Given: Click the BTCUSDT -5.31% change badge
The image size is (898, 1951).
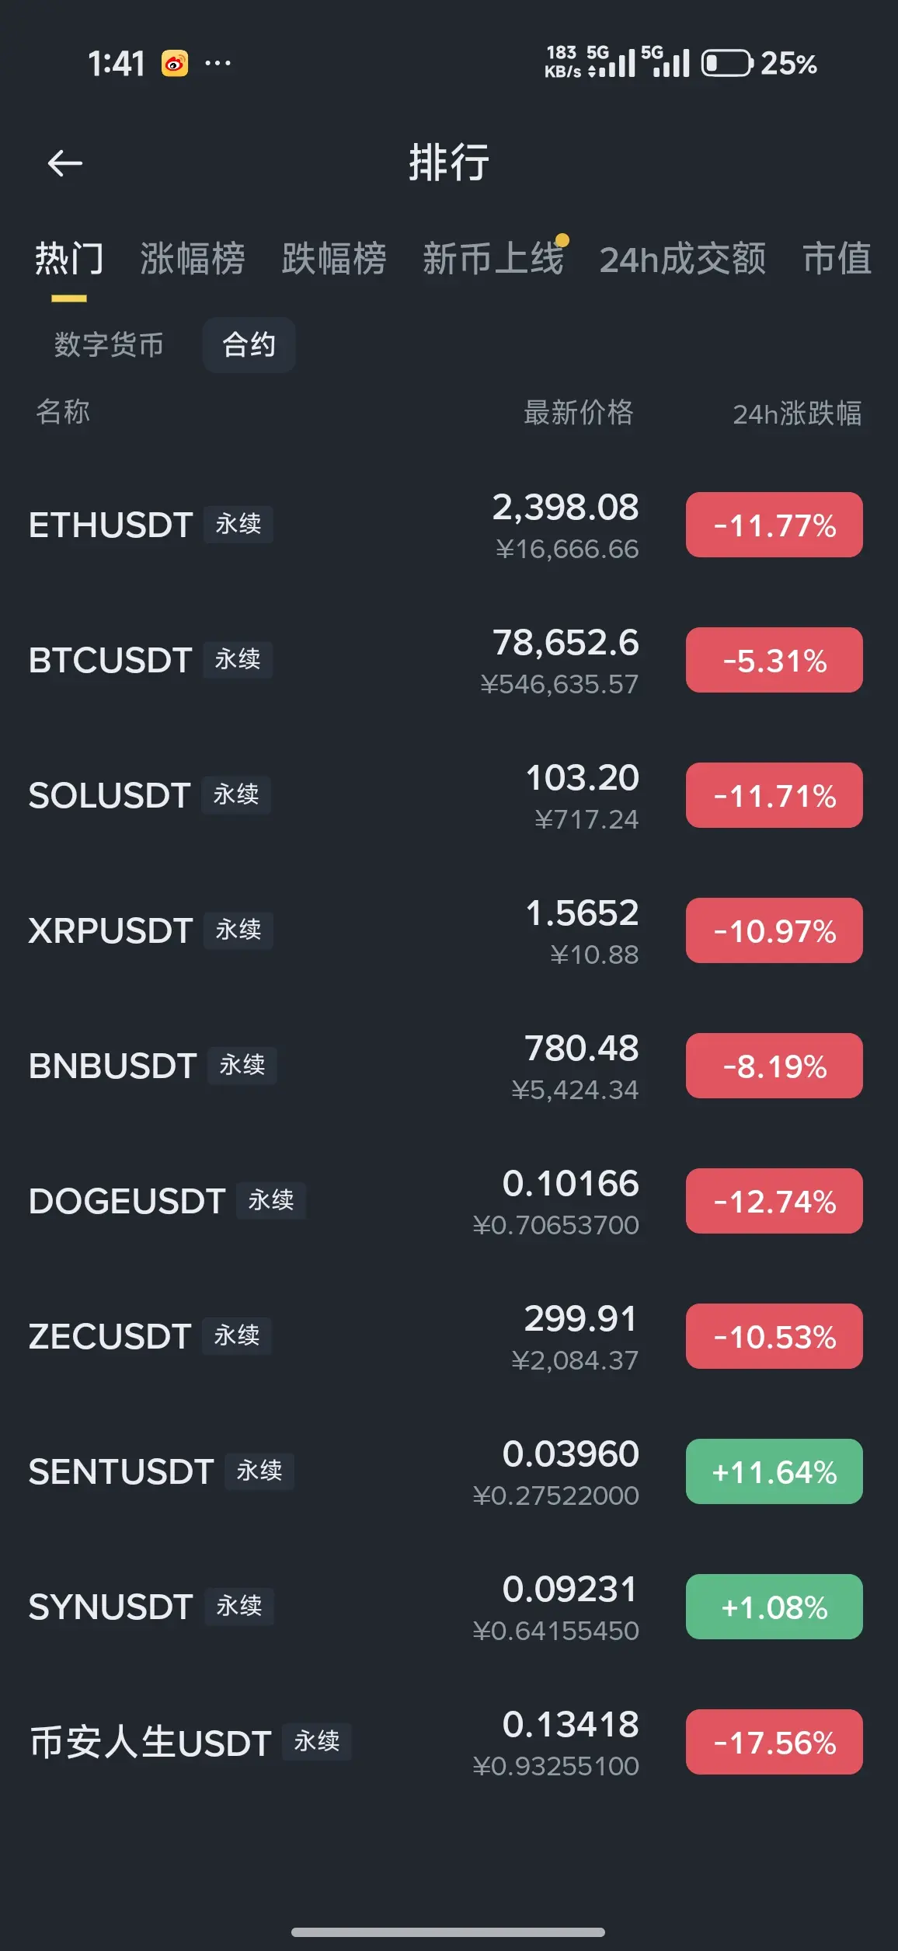Looking at the screenshot, I should pyautogui.click(x=774, y=660).
